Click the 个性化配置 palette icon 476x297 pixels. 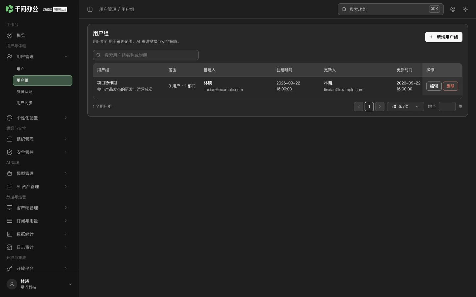10,118
